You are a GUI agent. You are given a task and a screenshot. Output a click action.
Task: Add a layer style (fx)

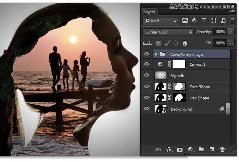169,150
